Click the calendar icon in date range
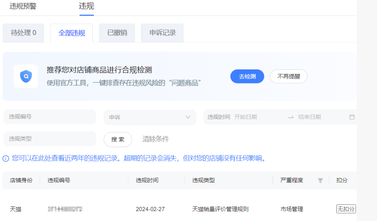 (x=352, y=117)
